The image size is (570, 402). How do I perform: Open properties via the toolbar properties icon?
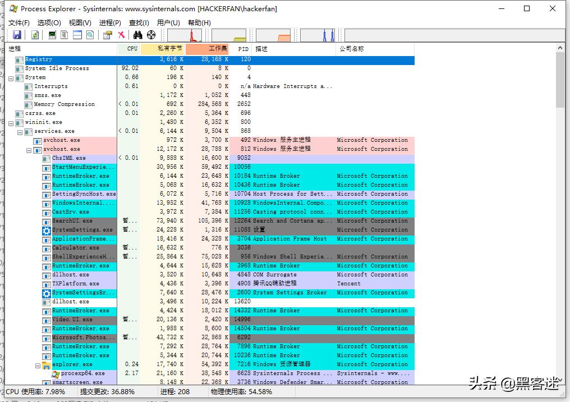(x=108, y=35)
